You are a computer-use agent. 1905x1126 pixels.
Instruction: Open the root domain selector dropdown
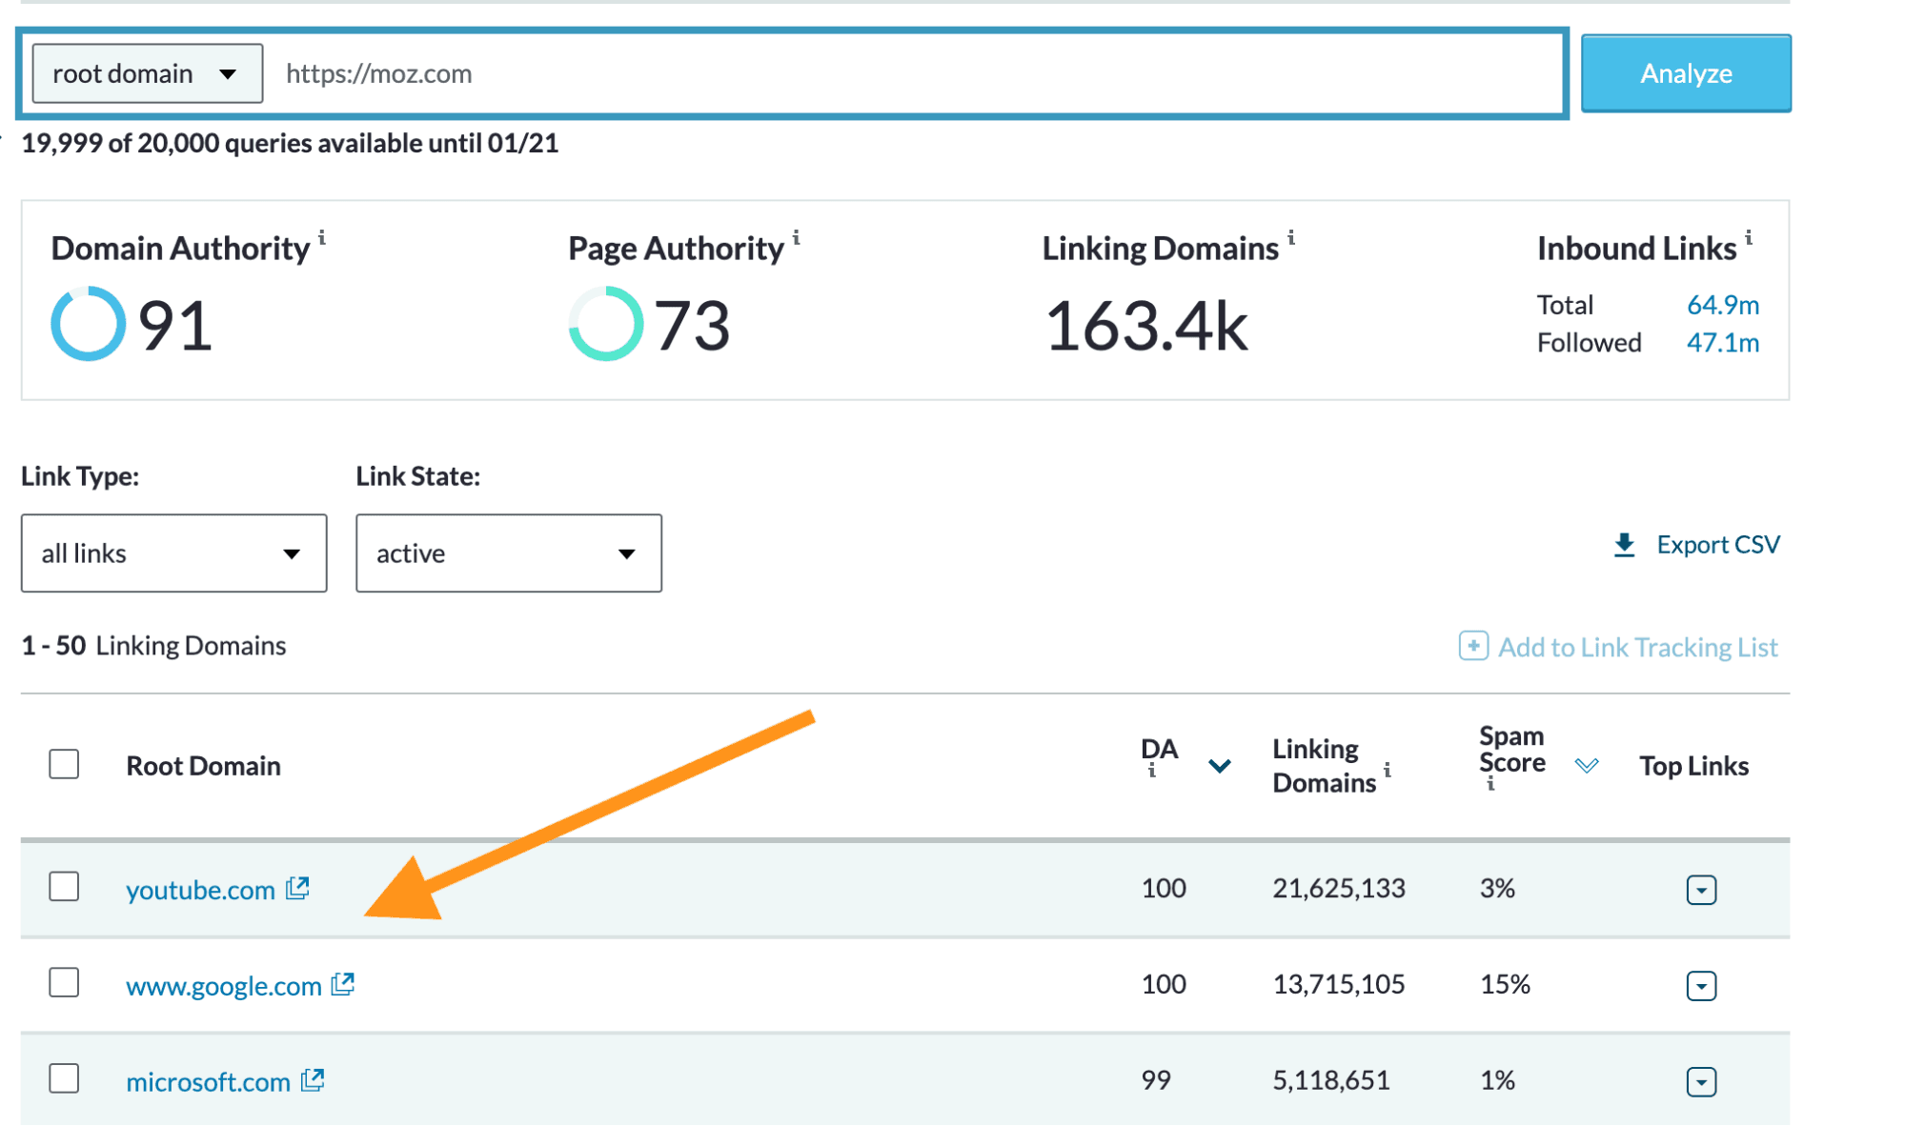(x=146, y=72)
